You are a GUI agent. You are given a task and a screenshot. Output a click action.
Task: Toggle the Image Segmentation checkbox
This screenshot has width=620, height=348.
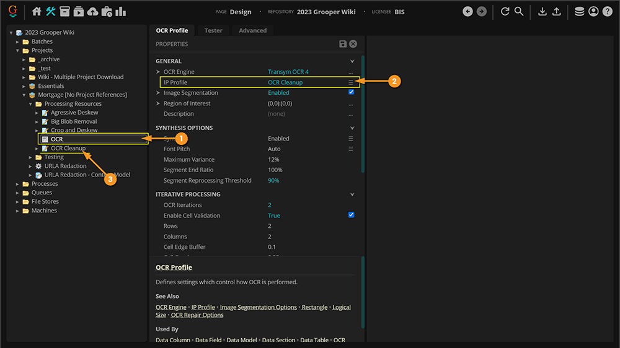351,92
